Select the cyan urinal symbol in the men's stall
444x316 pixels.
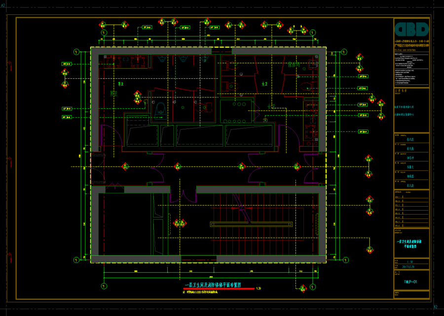(161, 110)
